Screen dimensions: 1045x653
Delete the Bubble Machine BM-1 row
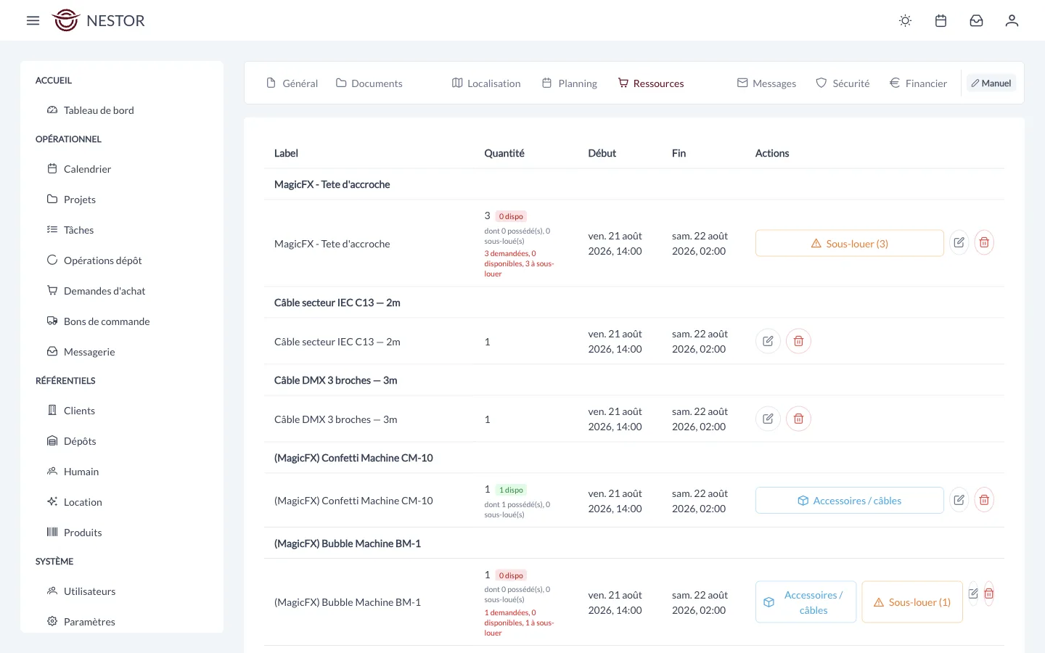click(988, 594)
